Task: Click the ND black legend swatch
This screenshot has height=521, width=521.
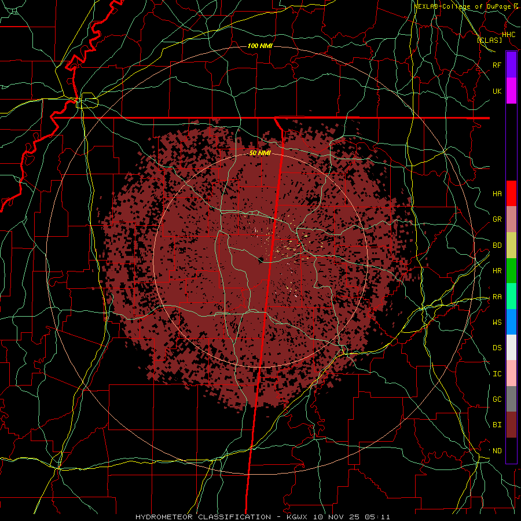Action: pos(511,450)
